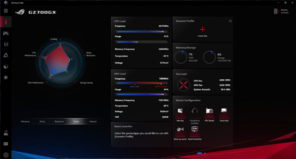
Task: Open the Aura triangle icon in sidebar
Action: [6, 55]
